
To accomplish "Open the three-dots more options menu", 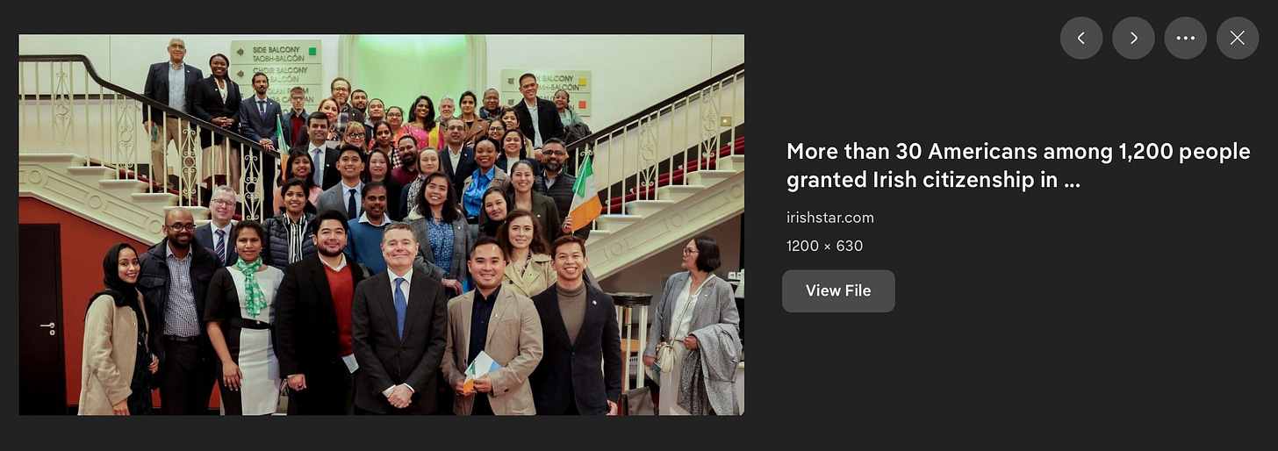I will (x=1186, y=38).
